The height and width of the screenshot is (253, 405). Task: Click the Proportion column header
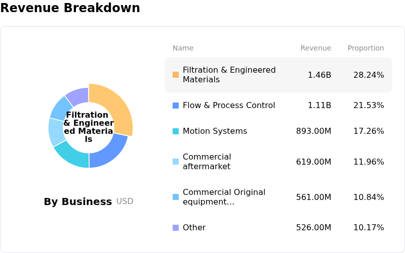pyautogui.click(x=366, y=48)
